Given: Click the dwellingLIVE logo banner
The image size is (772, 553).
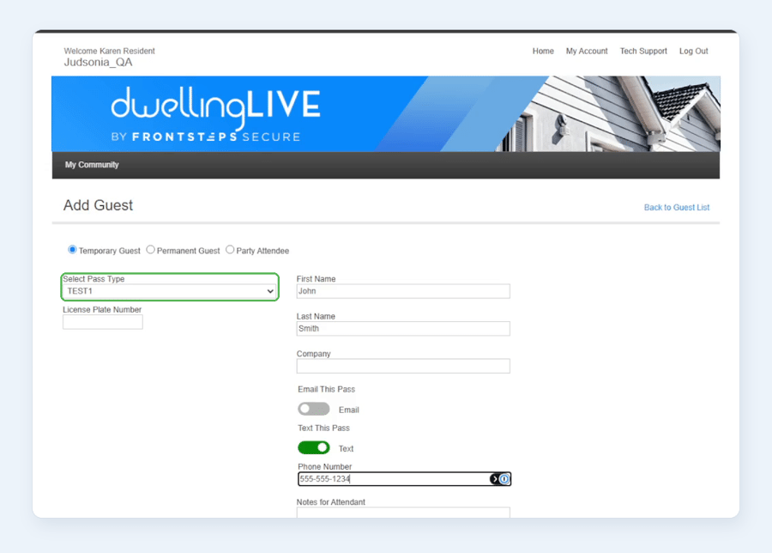Looking at the screenshot, I should [385, 114].
